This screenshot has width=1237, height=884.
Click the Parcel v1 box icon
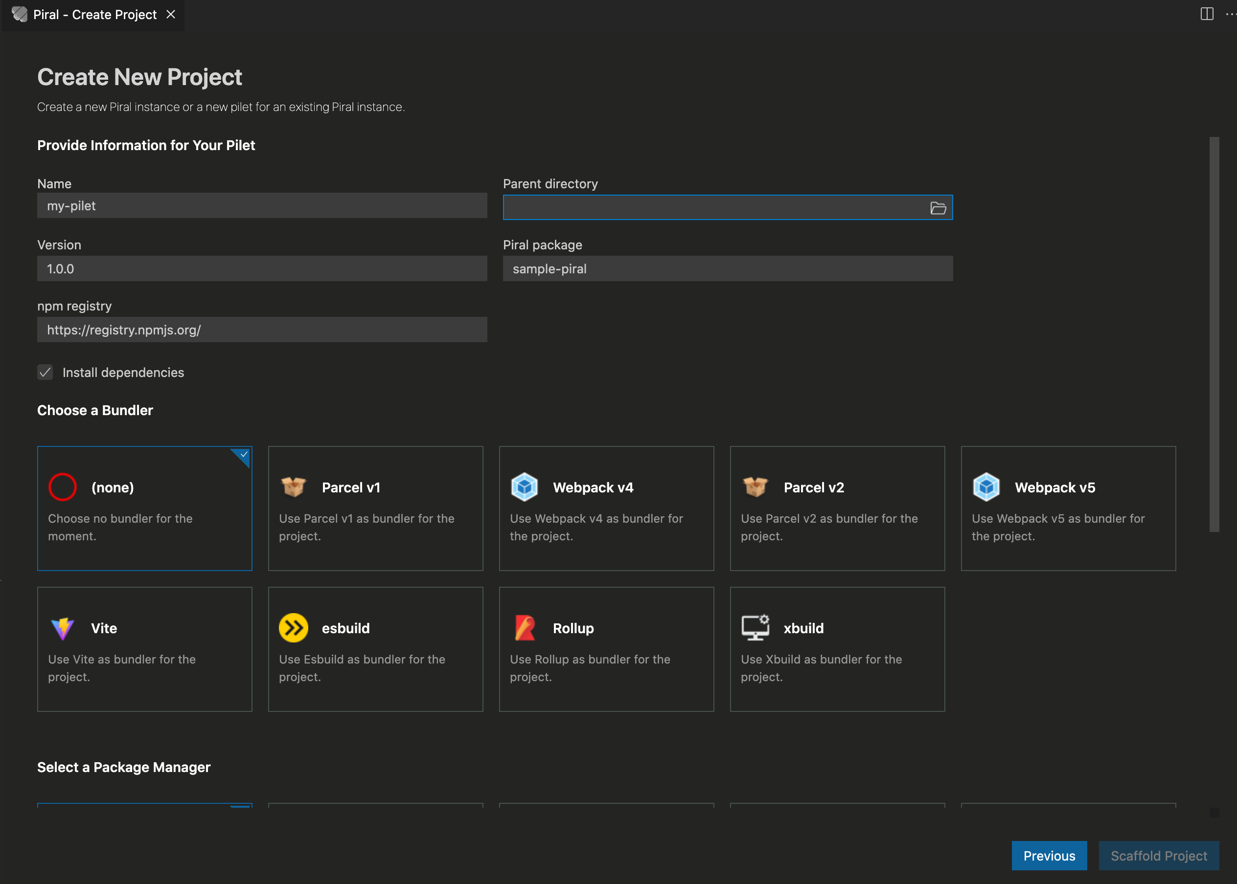point(293,486)
